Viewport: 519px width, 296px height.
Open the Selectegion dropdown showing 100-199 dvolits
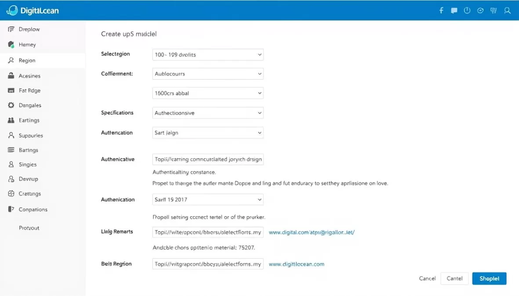pyautogui.click(x=207, y=54)
